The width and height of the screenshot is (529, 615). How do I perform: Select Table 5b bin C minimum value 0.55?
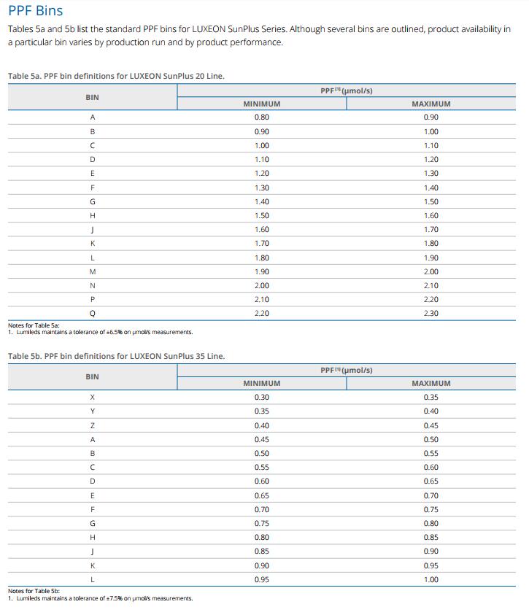coord(261,468)
